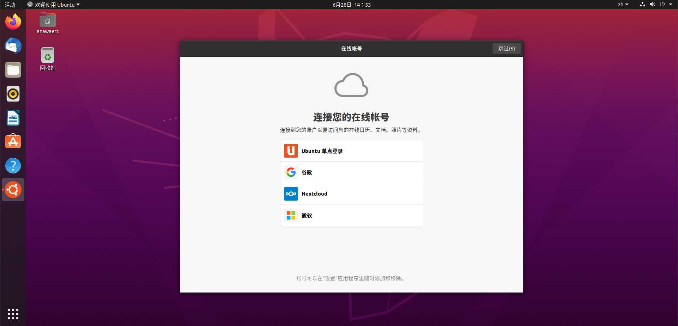Choose 微软 account option
Viewport: 678px width, 326px height.
351,215
